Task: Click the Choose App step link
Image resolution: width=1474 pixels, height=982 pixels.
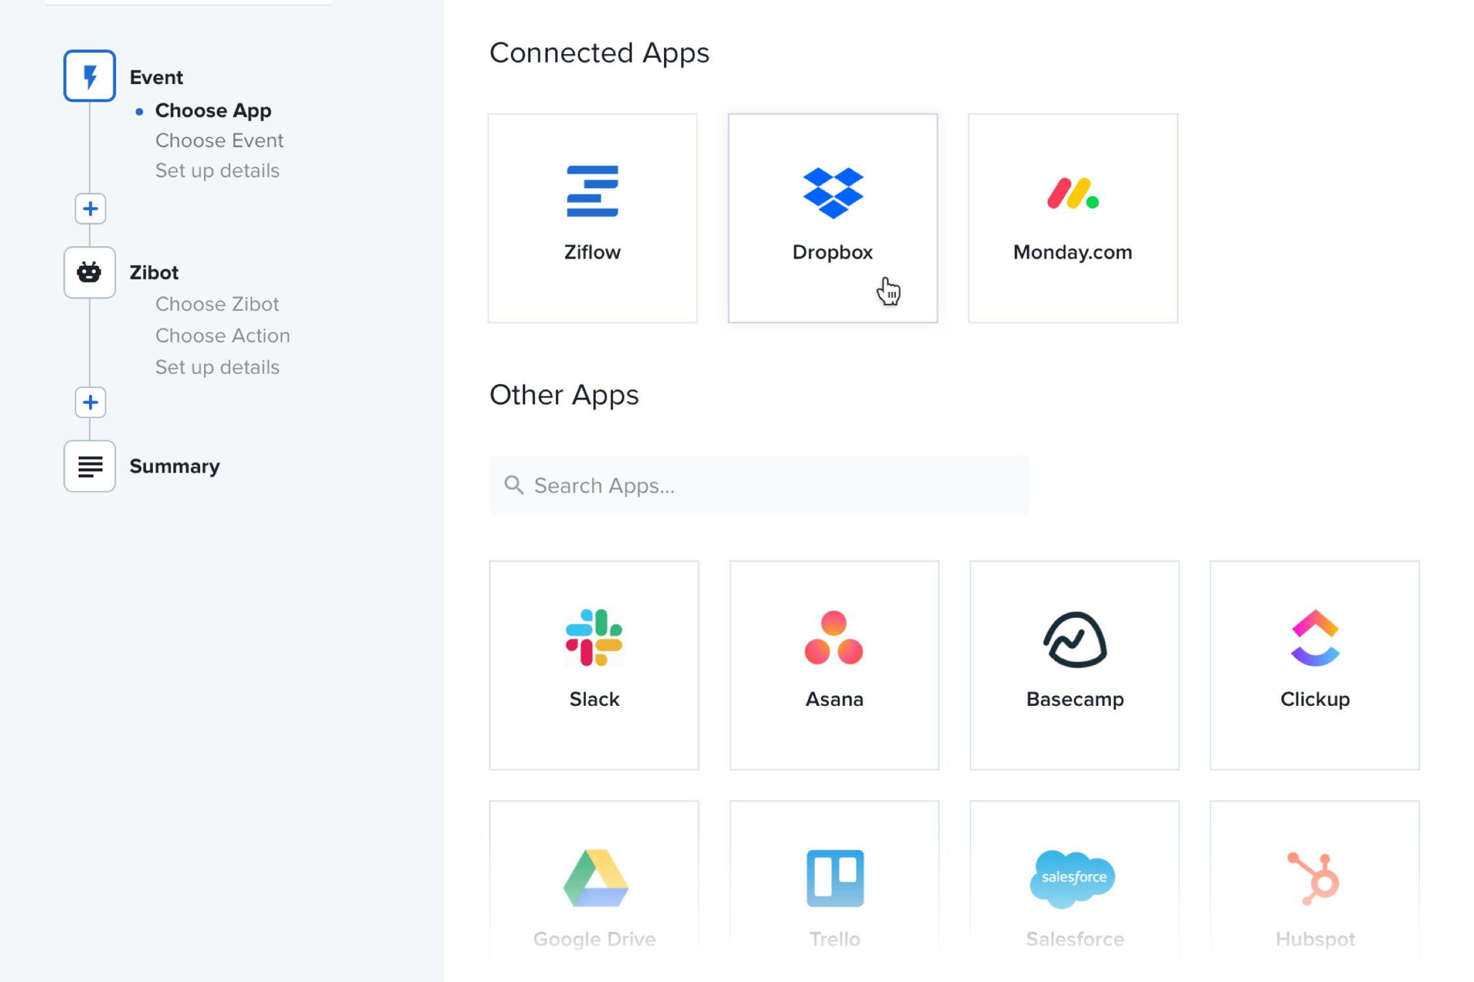Action: 213,110
